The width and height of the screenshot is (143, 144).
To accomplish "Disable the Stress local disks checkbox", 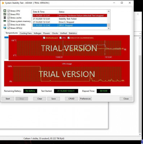I will (9, 24).
